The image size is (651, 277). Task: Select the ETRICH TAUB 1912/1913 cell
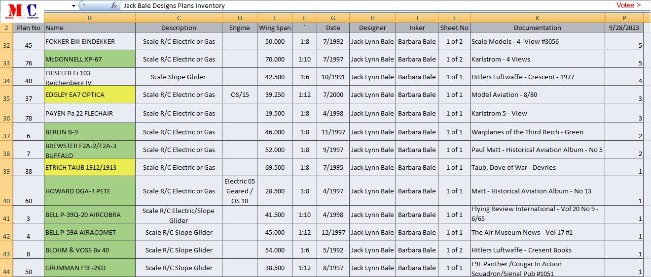[90, 167]
